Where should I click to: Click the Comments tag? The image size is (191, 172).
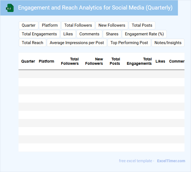tap(89, 34)
